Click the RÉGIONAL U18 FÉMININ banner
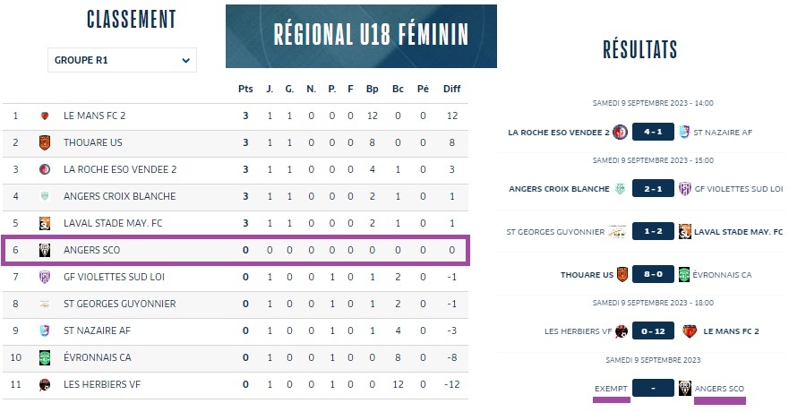The image size is (789, 412). click(x=361, y=36)
